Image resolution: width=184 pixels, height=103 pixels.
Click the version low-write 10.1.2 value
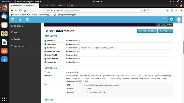[73, 72]
